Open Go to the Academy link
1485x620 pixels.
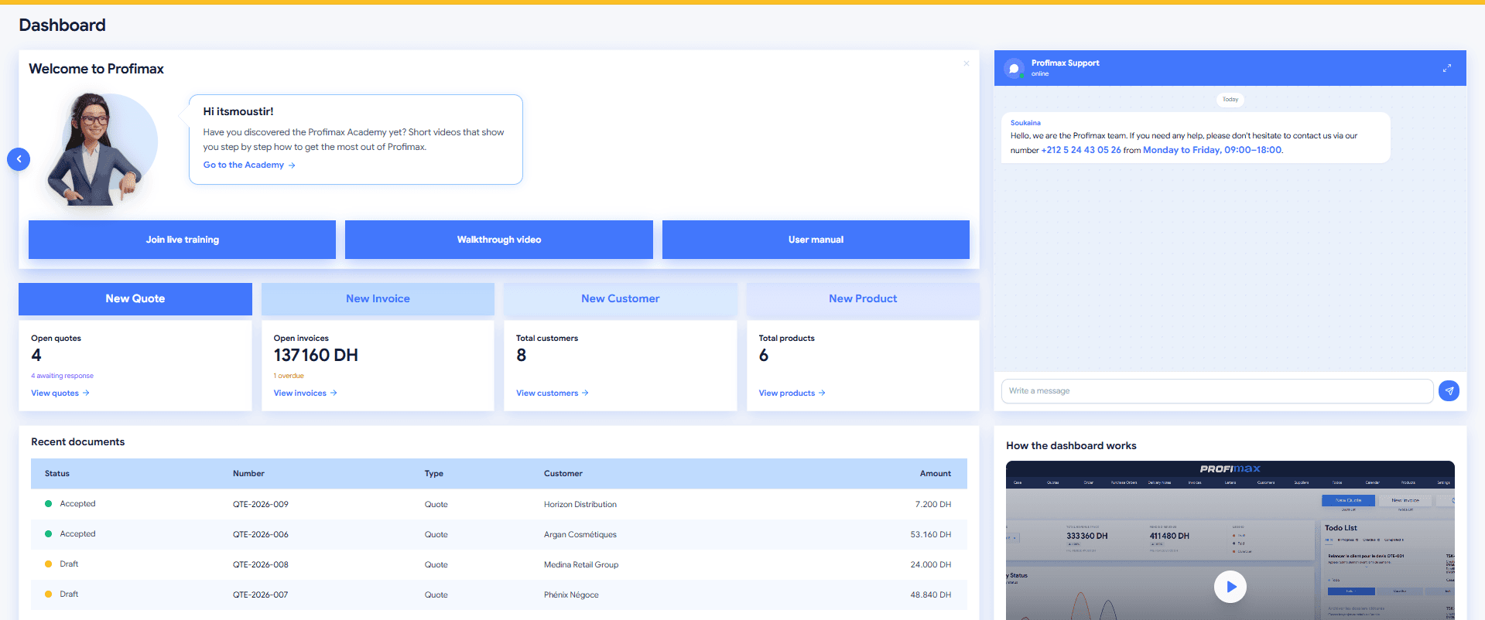pyautogui.click(x=249, y=165)
